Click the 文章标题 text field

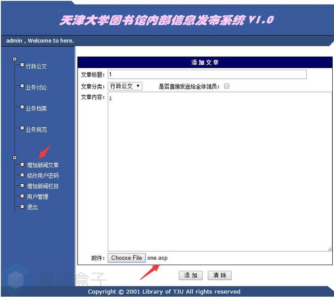207,75
